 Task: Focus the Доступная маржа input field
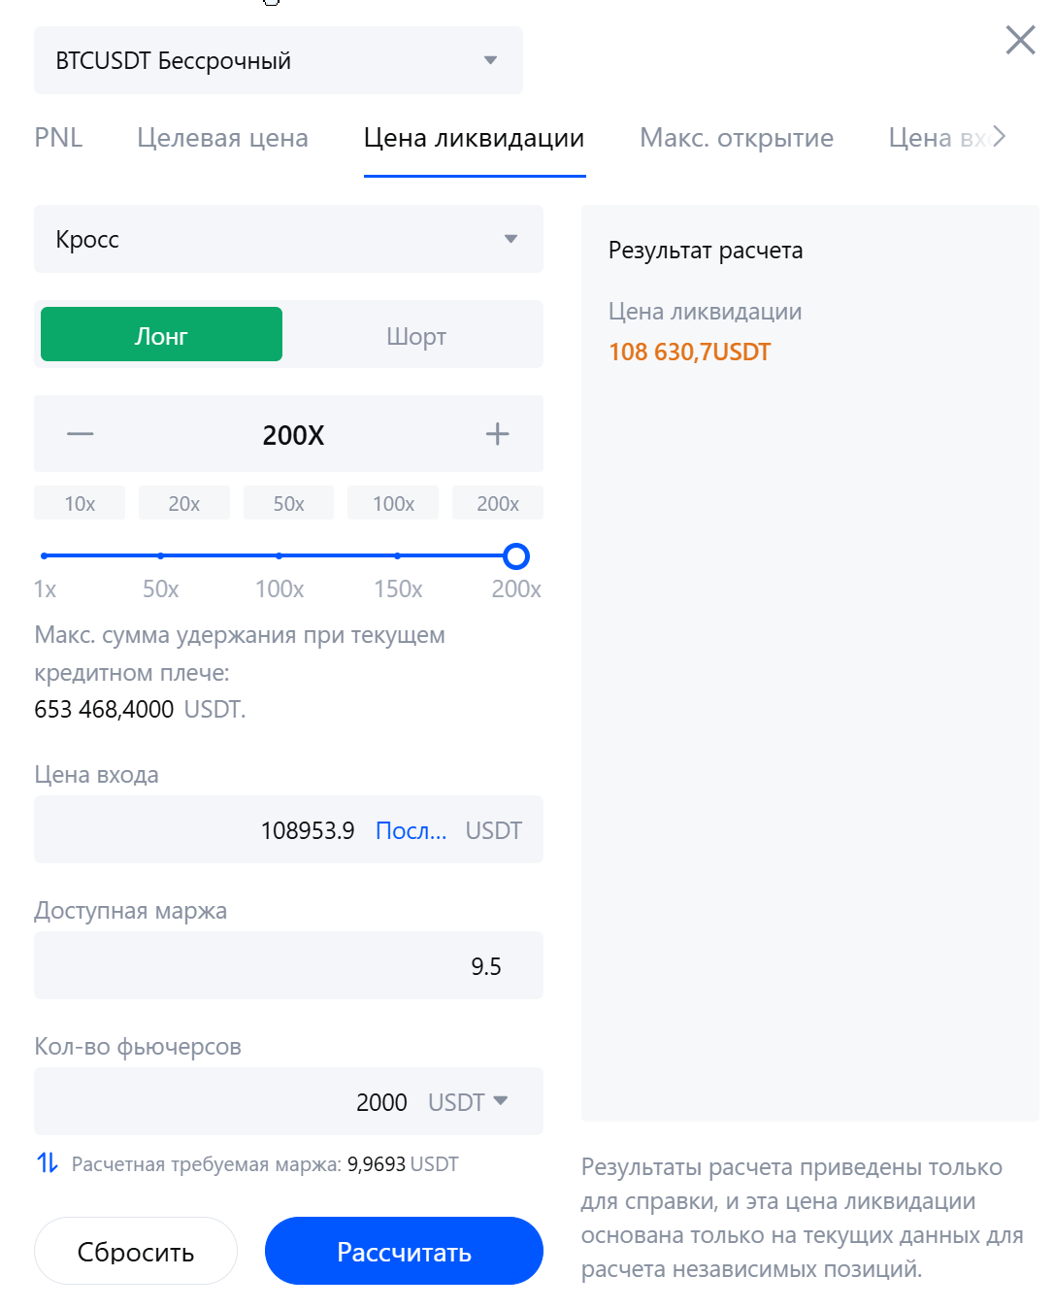point(288,965)
